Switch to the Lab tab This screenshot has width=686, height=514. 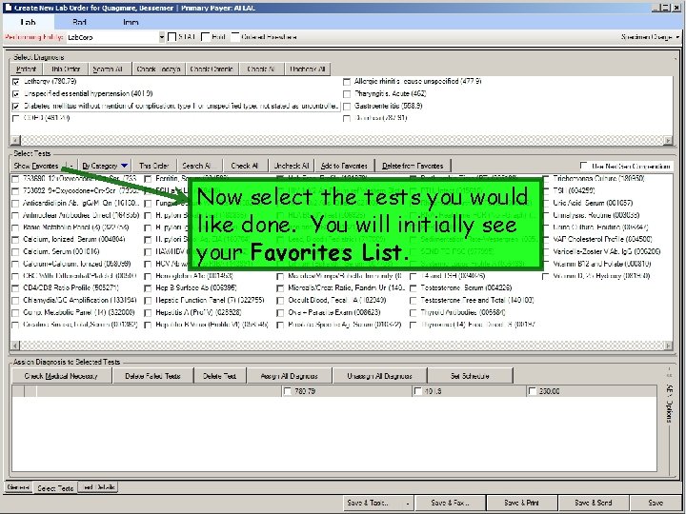28,22
